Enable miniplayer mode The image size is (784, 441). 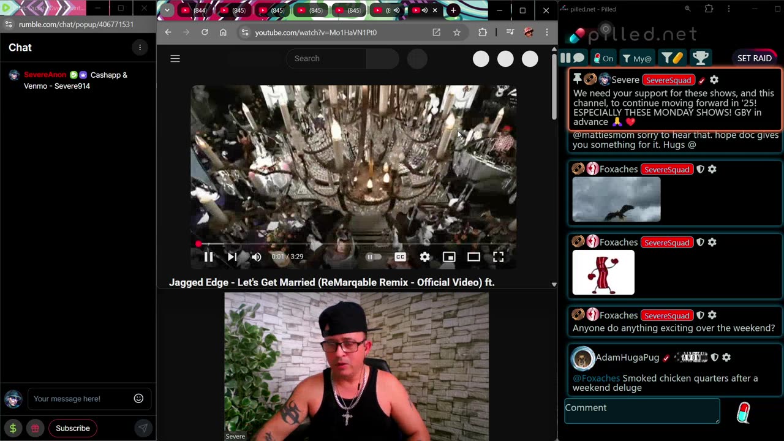[x=449, y=257]
